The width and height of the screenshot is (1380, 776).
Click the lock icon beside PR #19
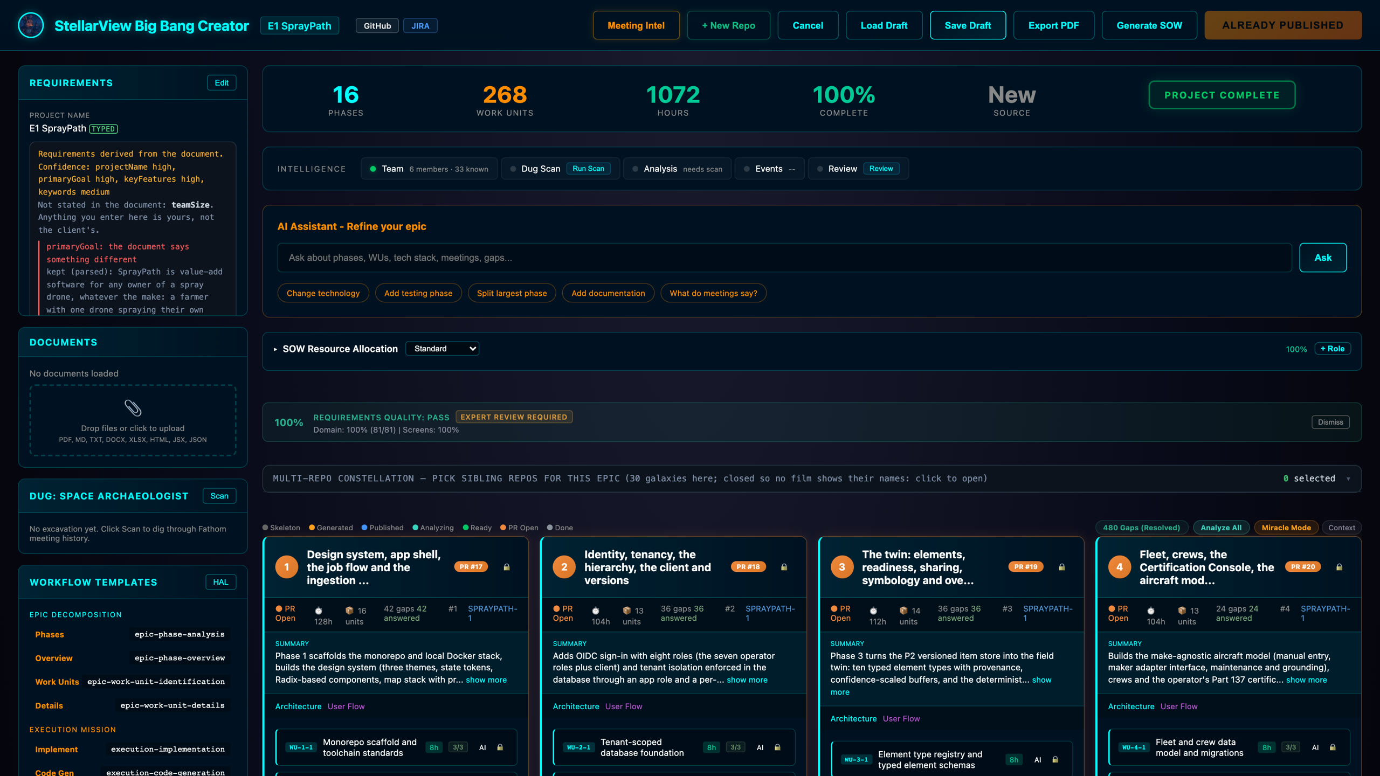point(1062,567)
